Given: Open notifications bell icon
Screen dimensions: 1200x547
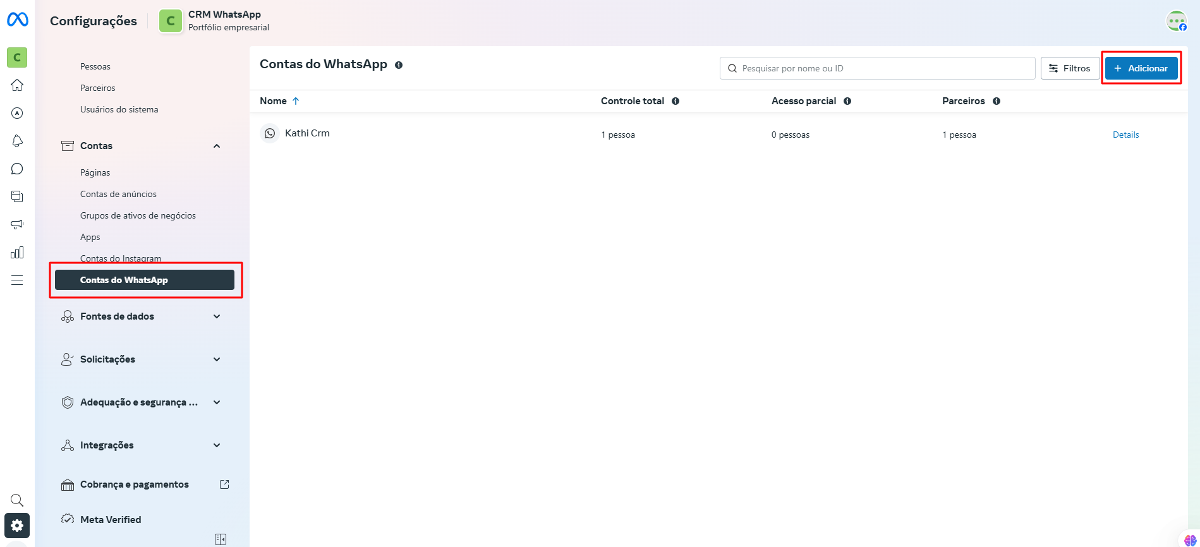Looking at the screenshot, I should point(17,141).
